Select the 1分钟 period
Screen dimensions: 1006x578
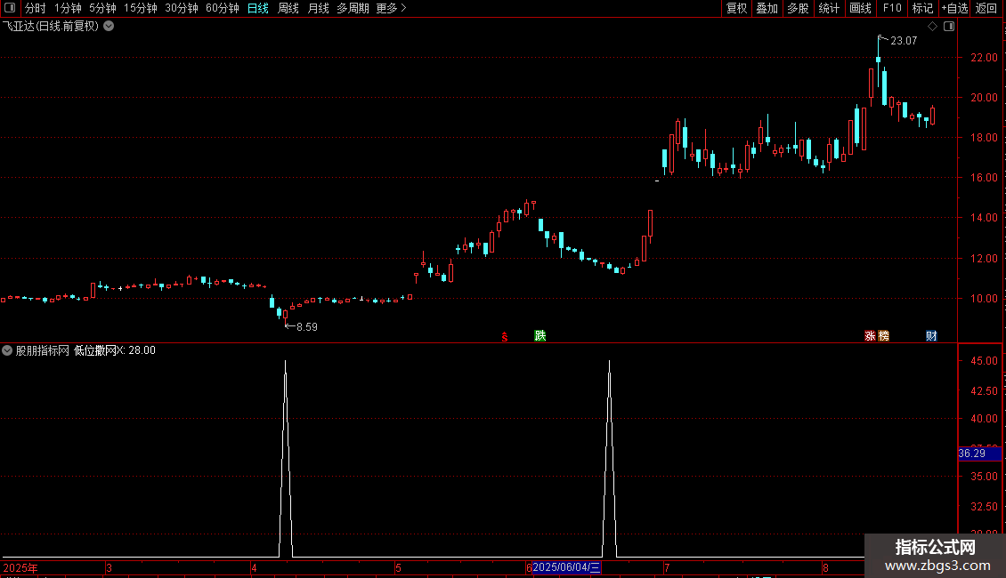click(68, 8)
